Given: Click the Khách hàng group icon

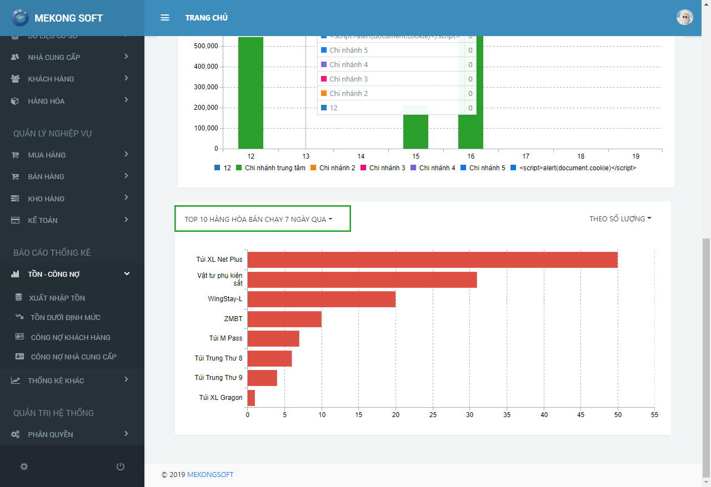Looking at the screenshot, I should (16, 79).
